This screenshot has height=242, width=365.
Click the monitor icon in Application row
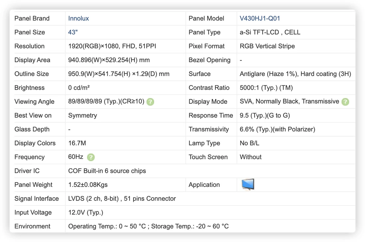coord(248,185)
